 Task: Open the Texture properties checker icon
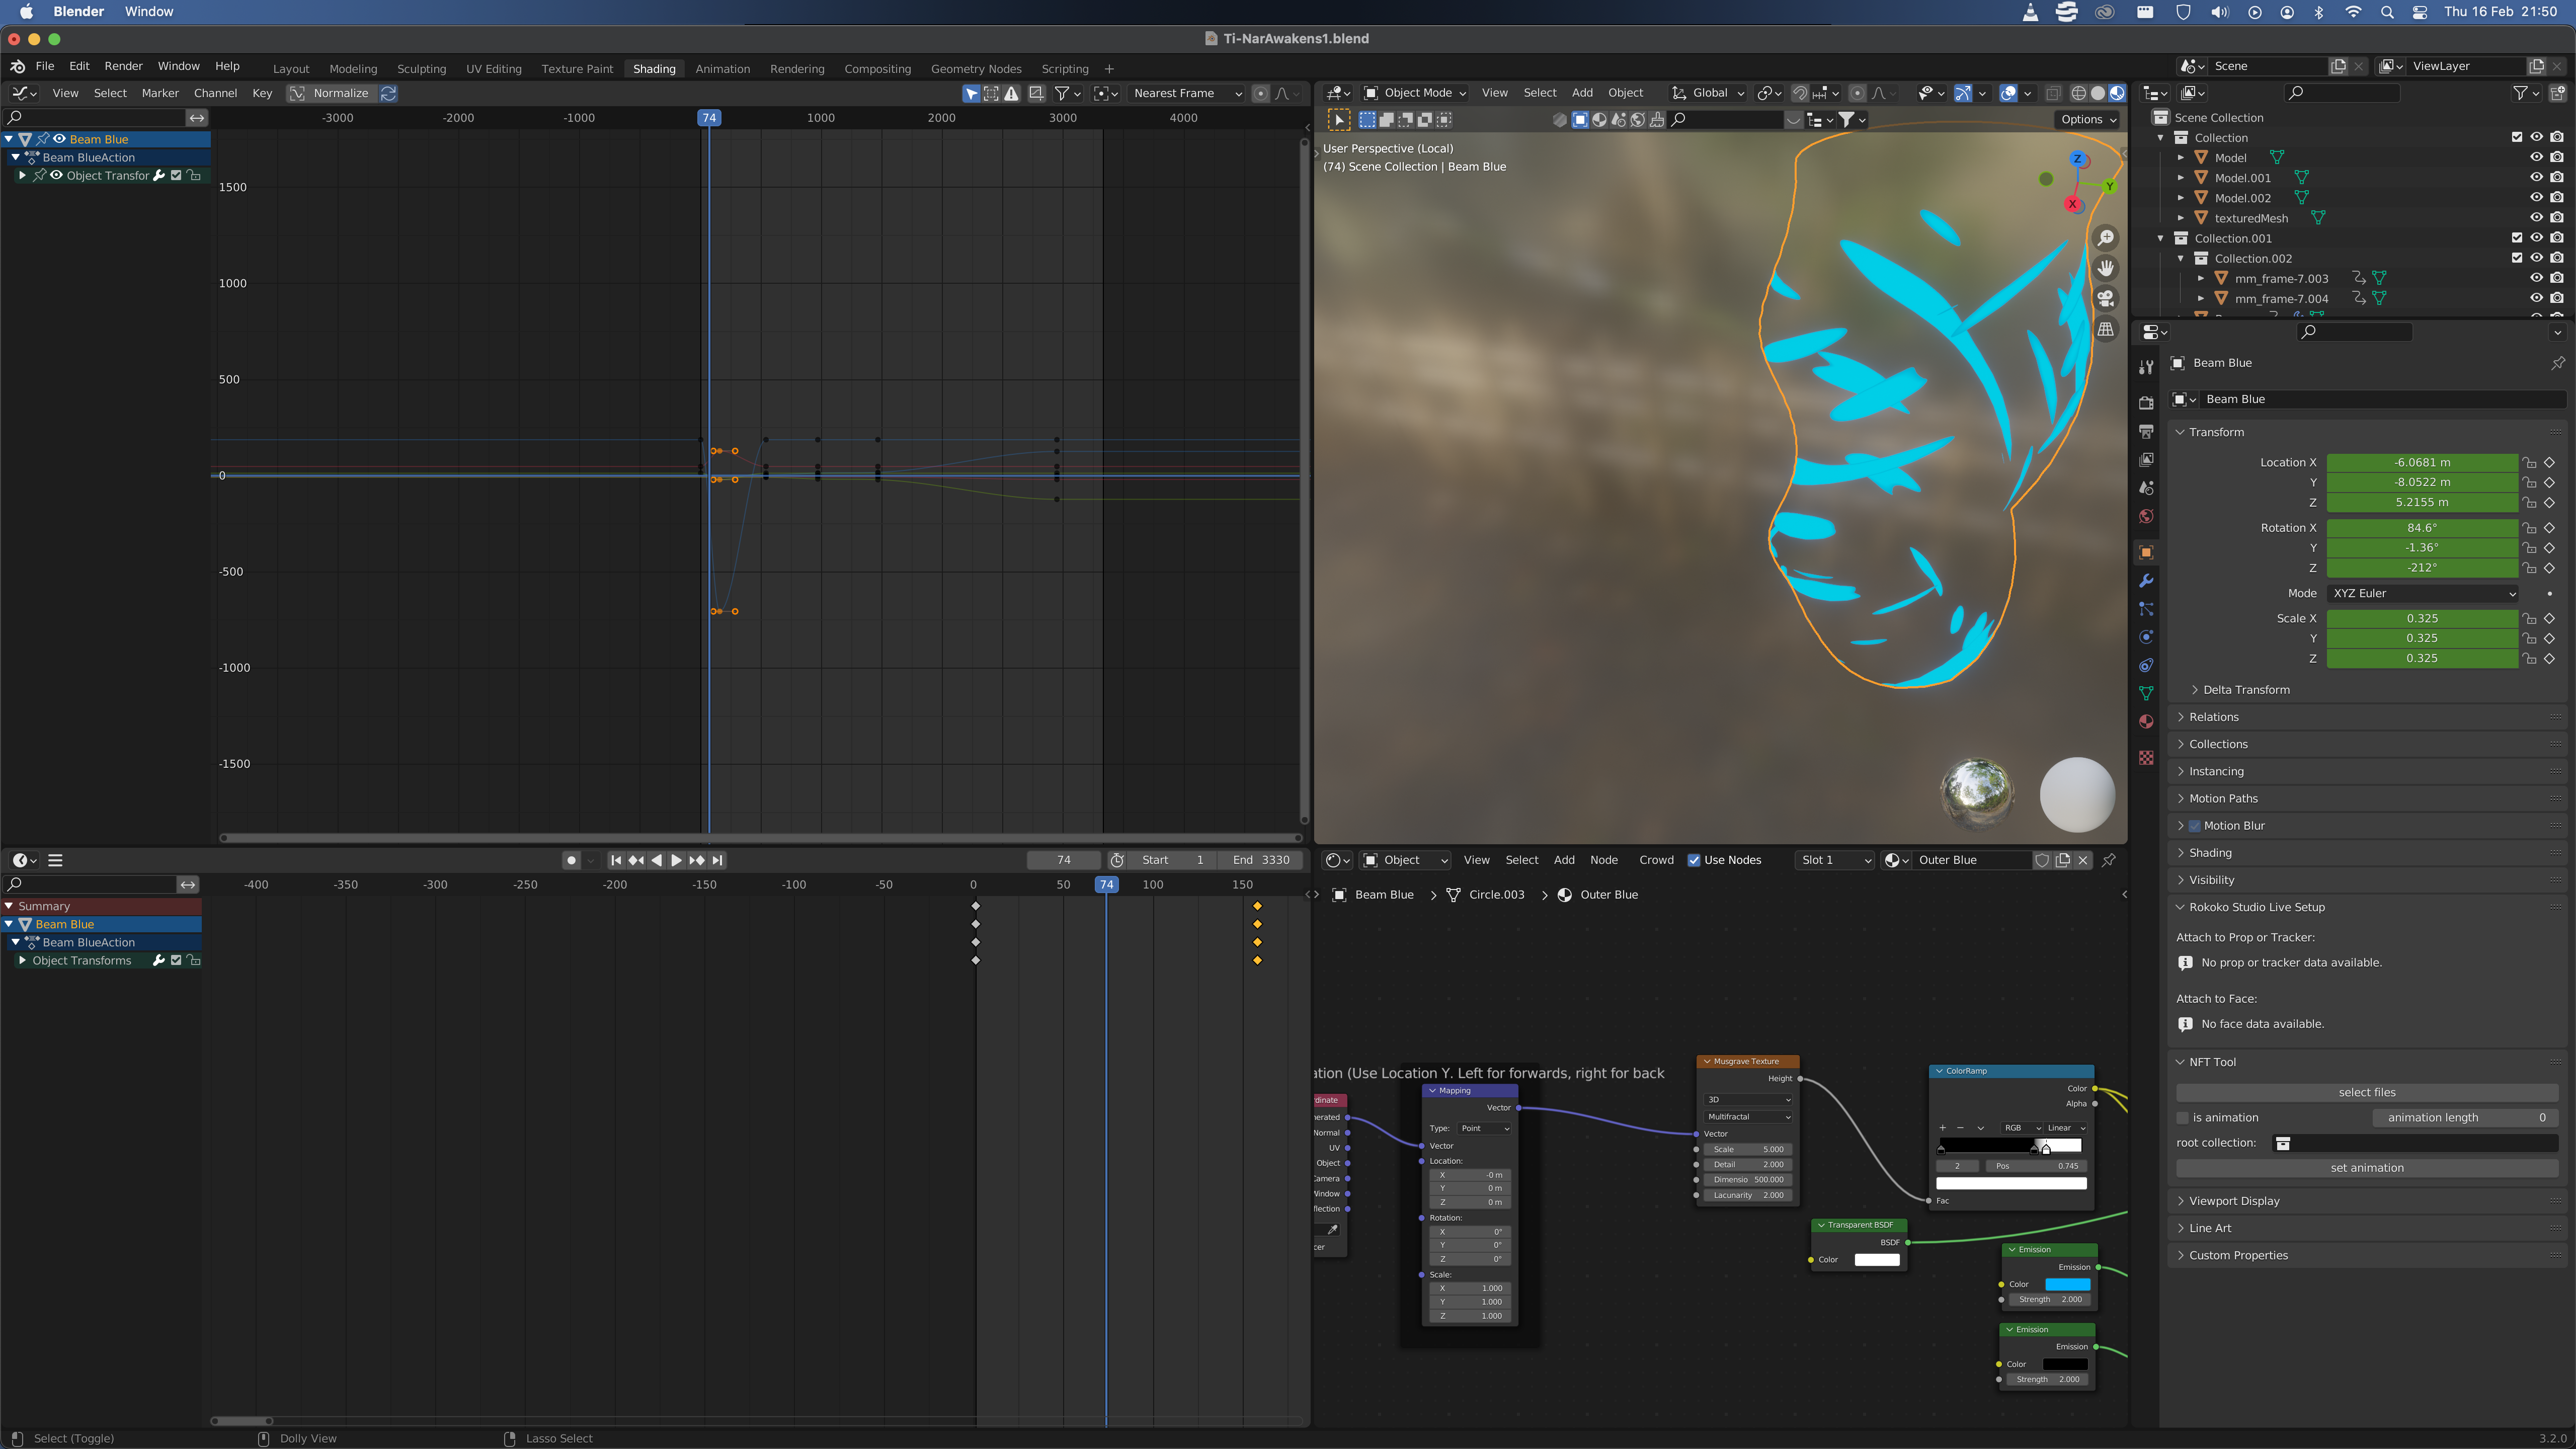point(2146,757)
